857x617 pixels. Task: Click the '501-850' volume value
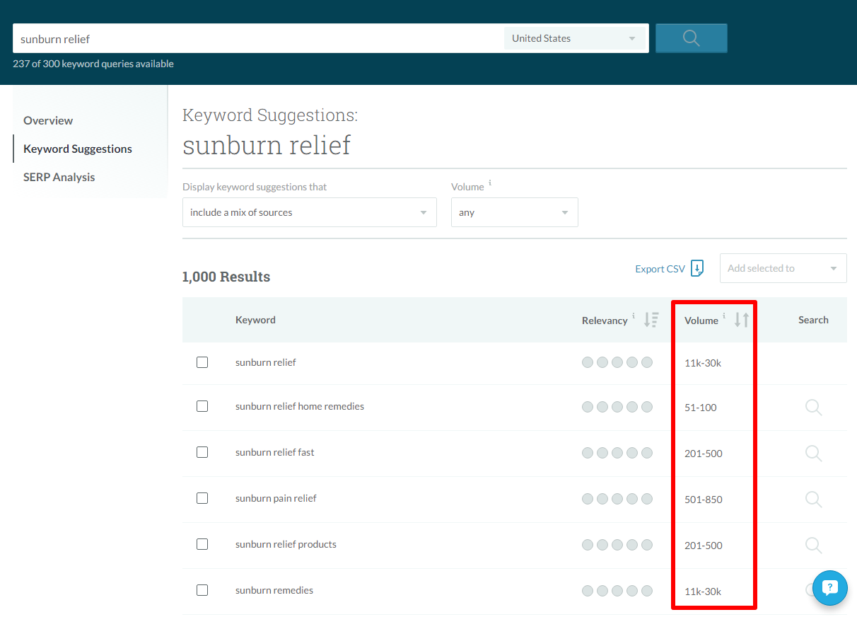704,500
